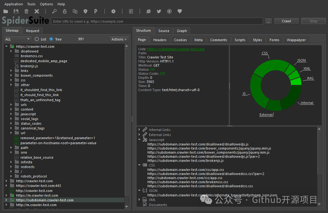The image size is (328, 213).
Task: Click the sitemap tree scrollbar down arrow
Action: [127, 206]
